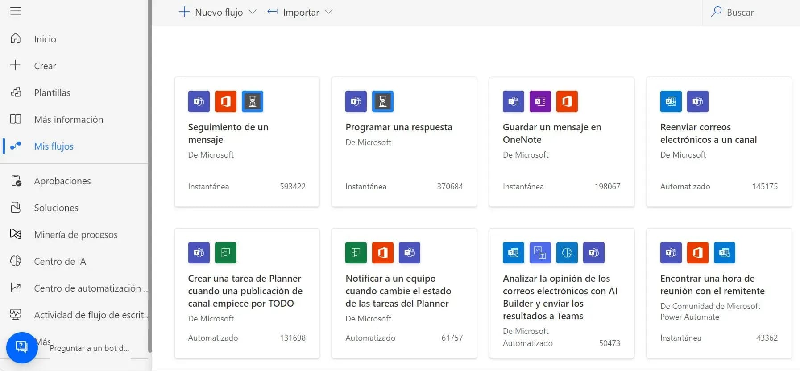Click the Nuevo flujo plus icon
Screen dimensions: 800x371
click(184, 12)
